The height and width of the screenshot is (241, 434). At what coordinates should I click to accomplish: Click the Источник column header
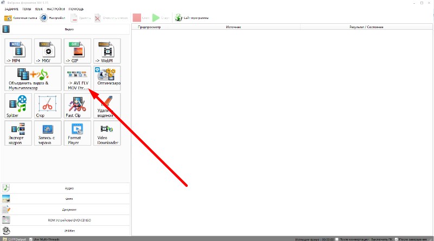pyautogui.click(x=233, y=27)
